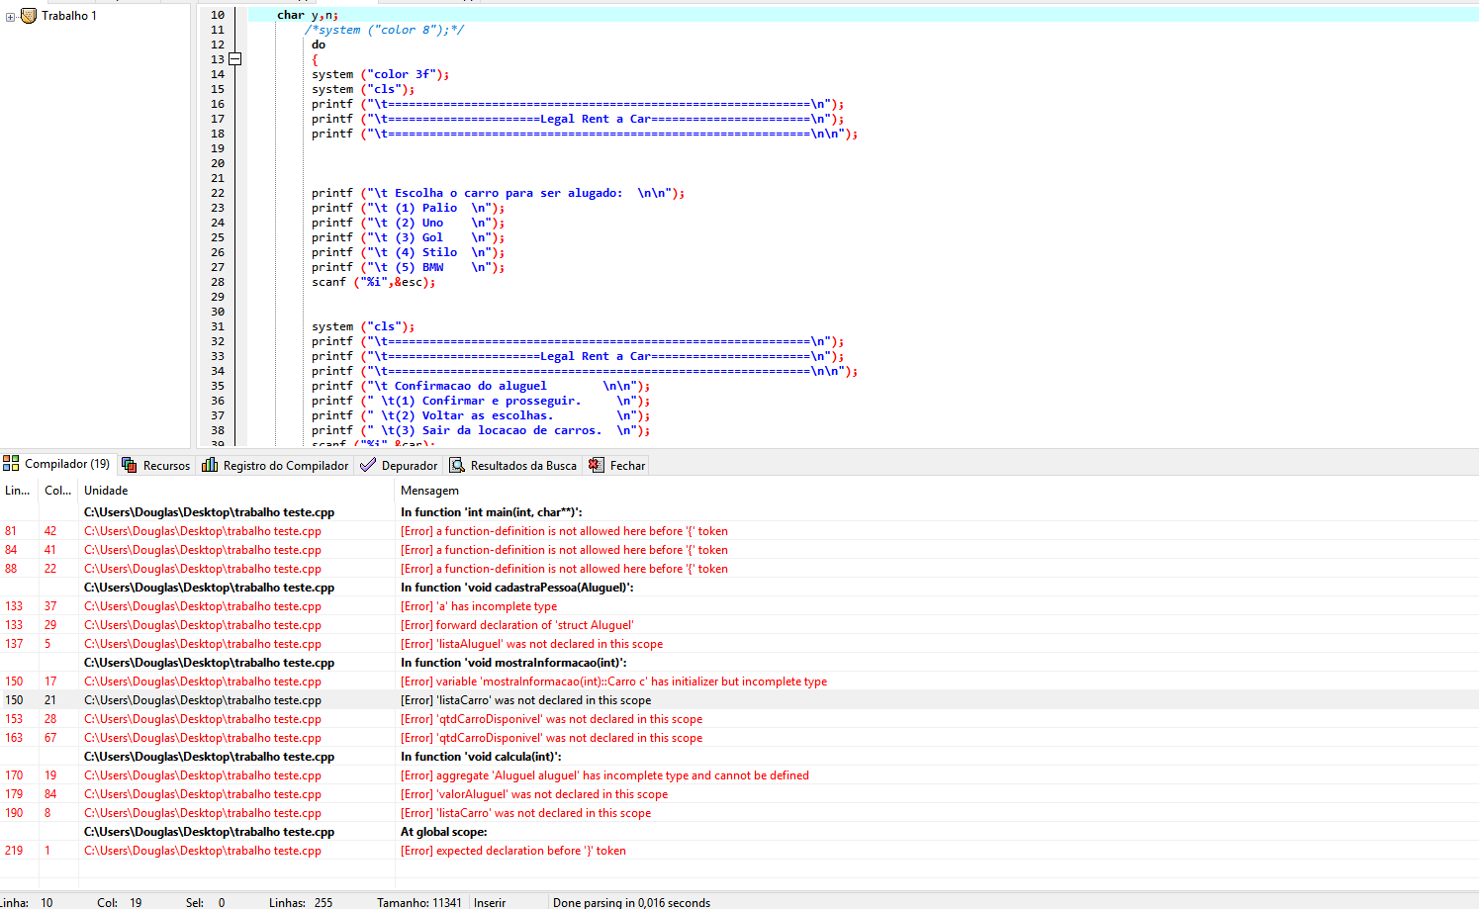Image resolution: width=1479 pixels, height=909 pixels.
Task: Sort by the Col... column header
Action: pyautogui.click(x=58, y=491)
